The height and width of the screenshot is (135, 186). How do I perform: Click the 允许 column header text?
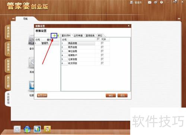[x=103, y=39]
